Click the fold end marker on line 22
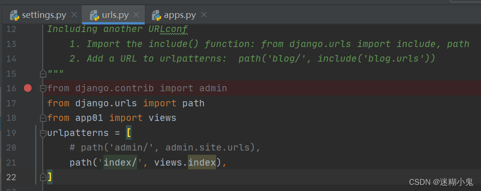Image resolution: width=481 pixels, height=191 pixels. pyautogui.click(x=43, y=177)
